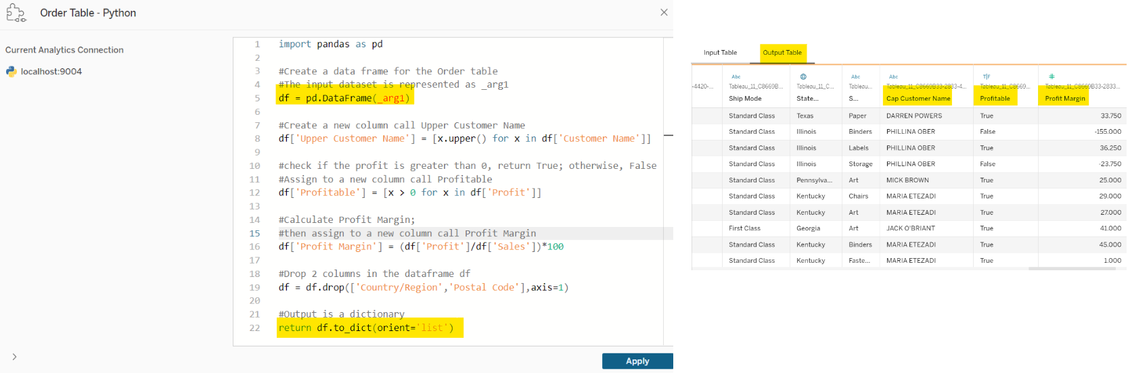Image resolution: width=1130 pixels, height=379 pixels.
Task: Close the Order Table Python dialog
Action: click(664, 12)
